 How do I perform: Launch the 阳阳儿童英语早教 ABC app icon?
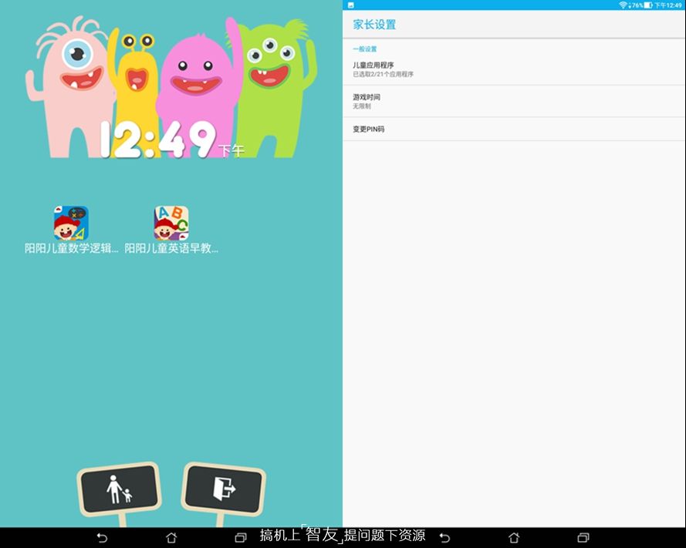171,224
